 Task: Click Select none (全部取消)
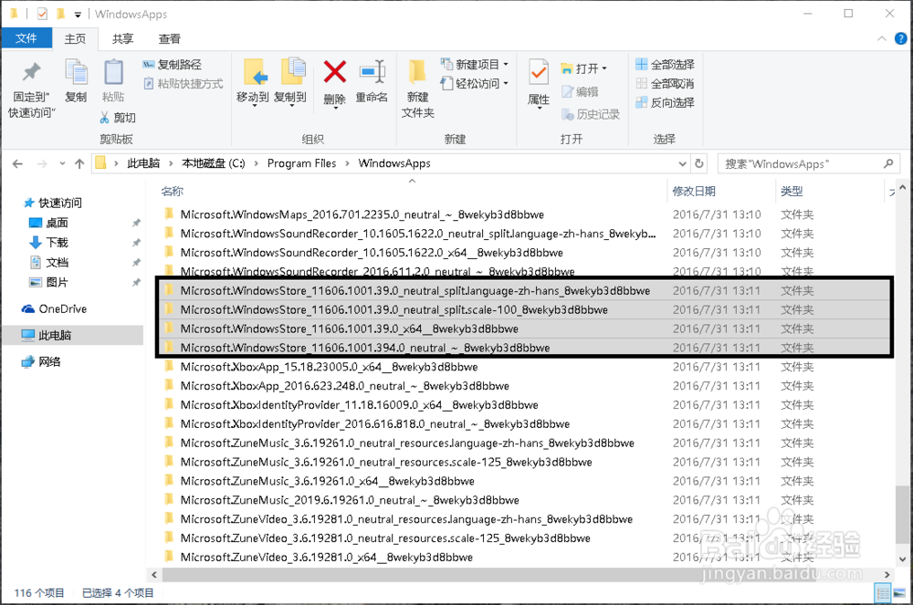pos(665,84)
